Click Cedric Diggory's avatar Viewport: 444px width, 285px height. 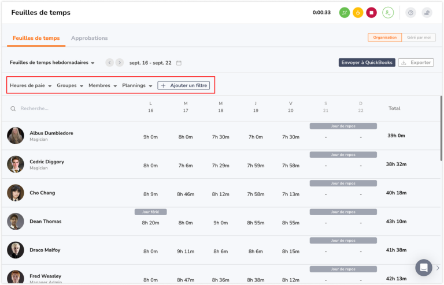pyautogui.click(x=16, y=164)
